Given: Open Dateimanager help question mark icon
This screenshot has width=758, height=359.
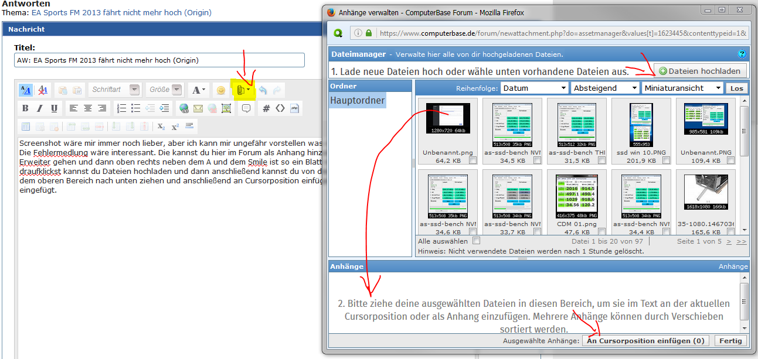Looking at the screenshot, I should [742, 54].
